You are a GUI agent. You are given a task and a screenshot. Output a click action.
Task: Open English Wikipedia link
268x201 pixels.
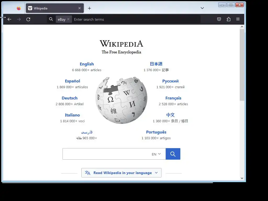(87, 64)
